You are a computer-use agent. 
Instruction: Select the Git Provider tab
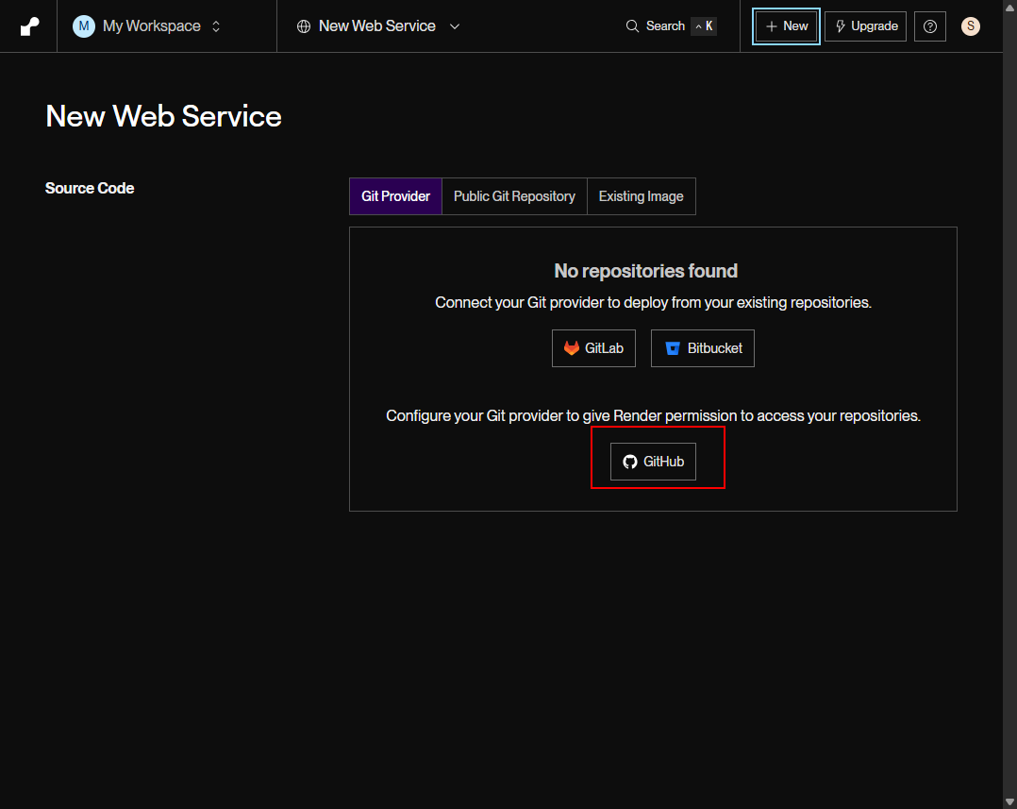pyautogui.click(x=395, y=196)
